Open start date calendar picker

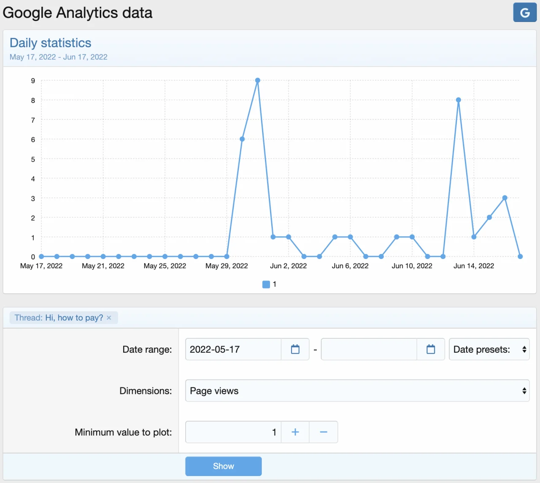(295, 349)
